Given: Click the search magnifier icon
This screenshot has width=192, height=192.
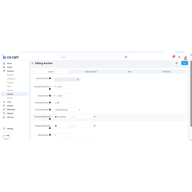Looking at the screenshot, I should point(126,57).
